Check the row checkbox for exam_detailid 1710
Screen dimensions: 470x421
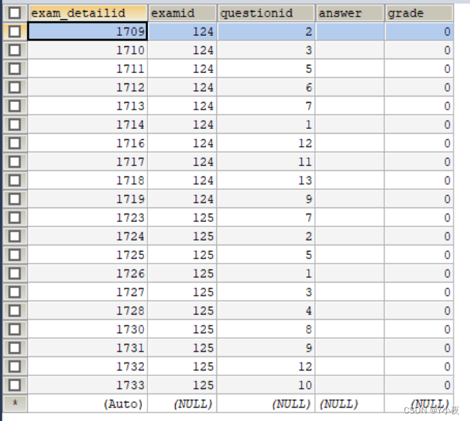[14, 50]
